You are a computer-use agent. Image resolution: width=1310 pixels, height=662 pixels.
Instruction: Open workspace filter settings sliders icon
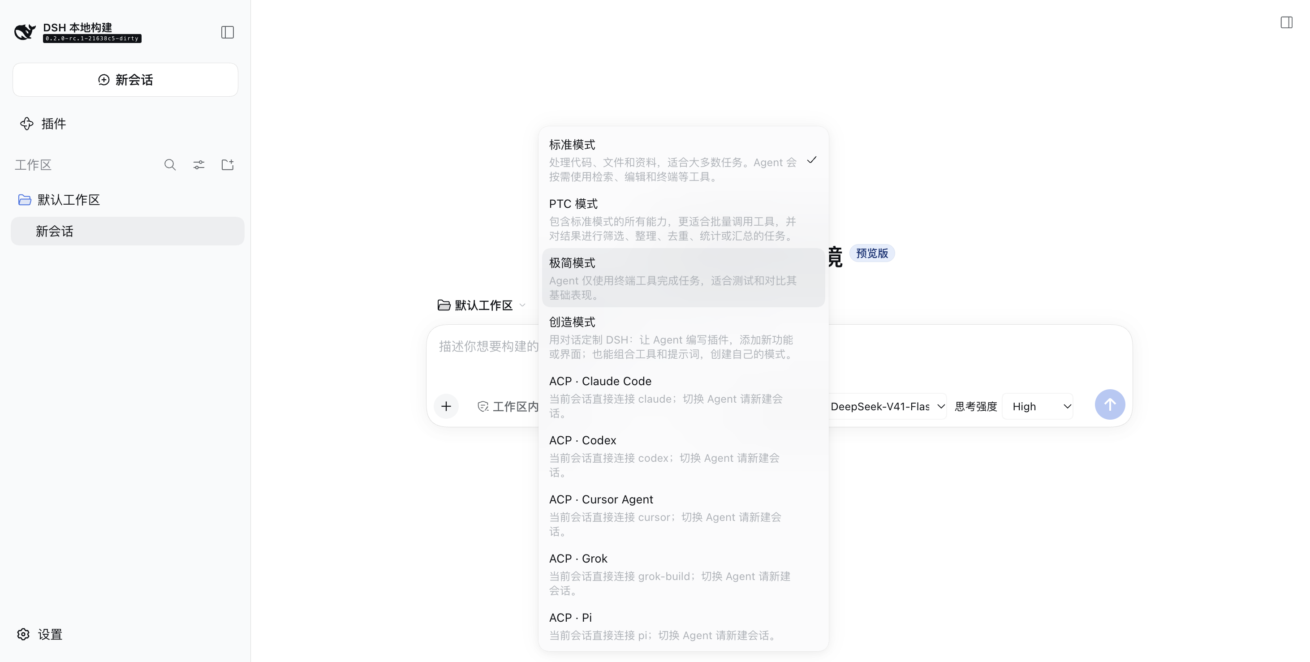pyautogui.click(x=199, y=165)
